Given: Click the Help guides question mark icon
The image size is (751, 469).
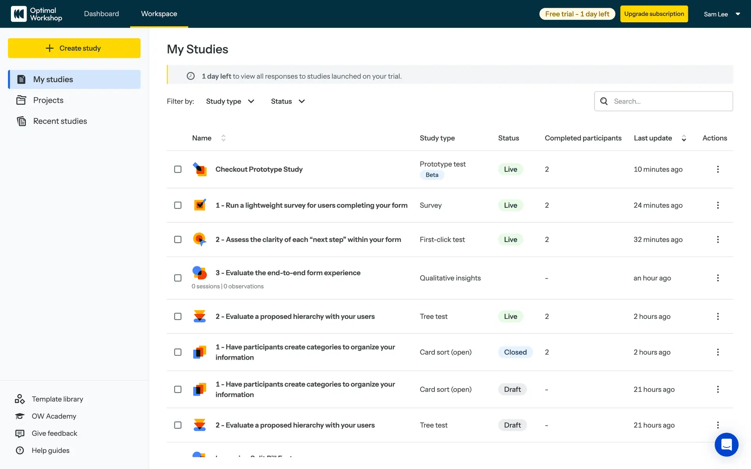Looking at the screenshot, I should coord(20,451).
